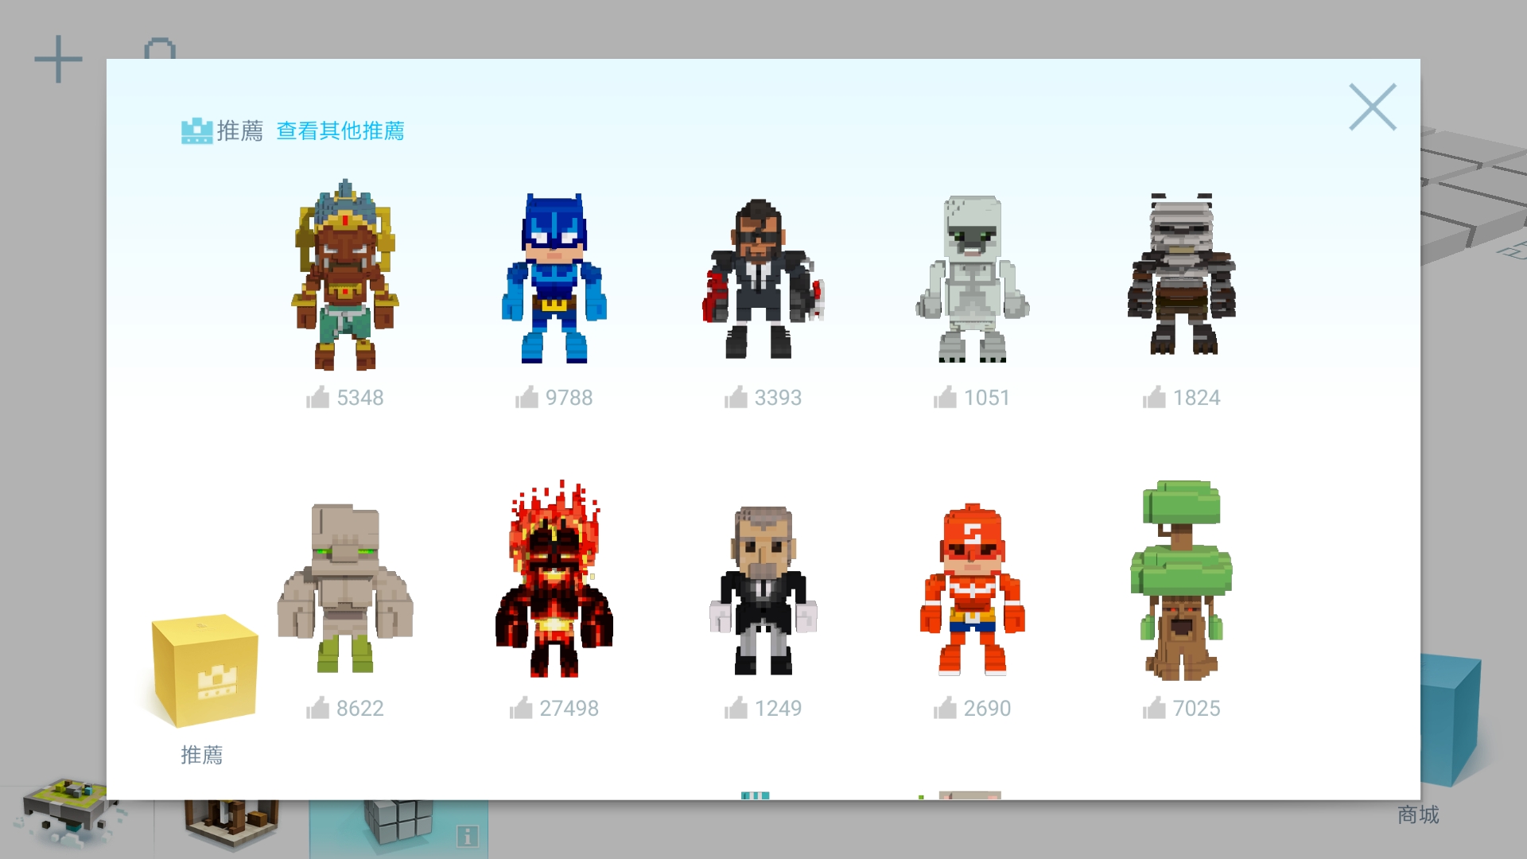Click thumbs-up icon next to 1051

[x=945, y=397]
